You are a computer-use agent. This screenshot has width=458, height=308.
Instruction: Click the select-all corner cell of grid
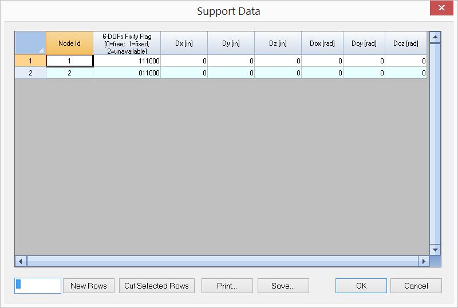pyautogui.click(x=30, y=43)
